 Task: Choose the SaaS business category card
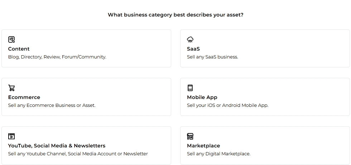pyautogui.click(x=265, y=48)
